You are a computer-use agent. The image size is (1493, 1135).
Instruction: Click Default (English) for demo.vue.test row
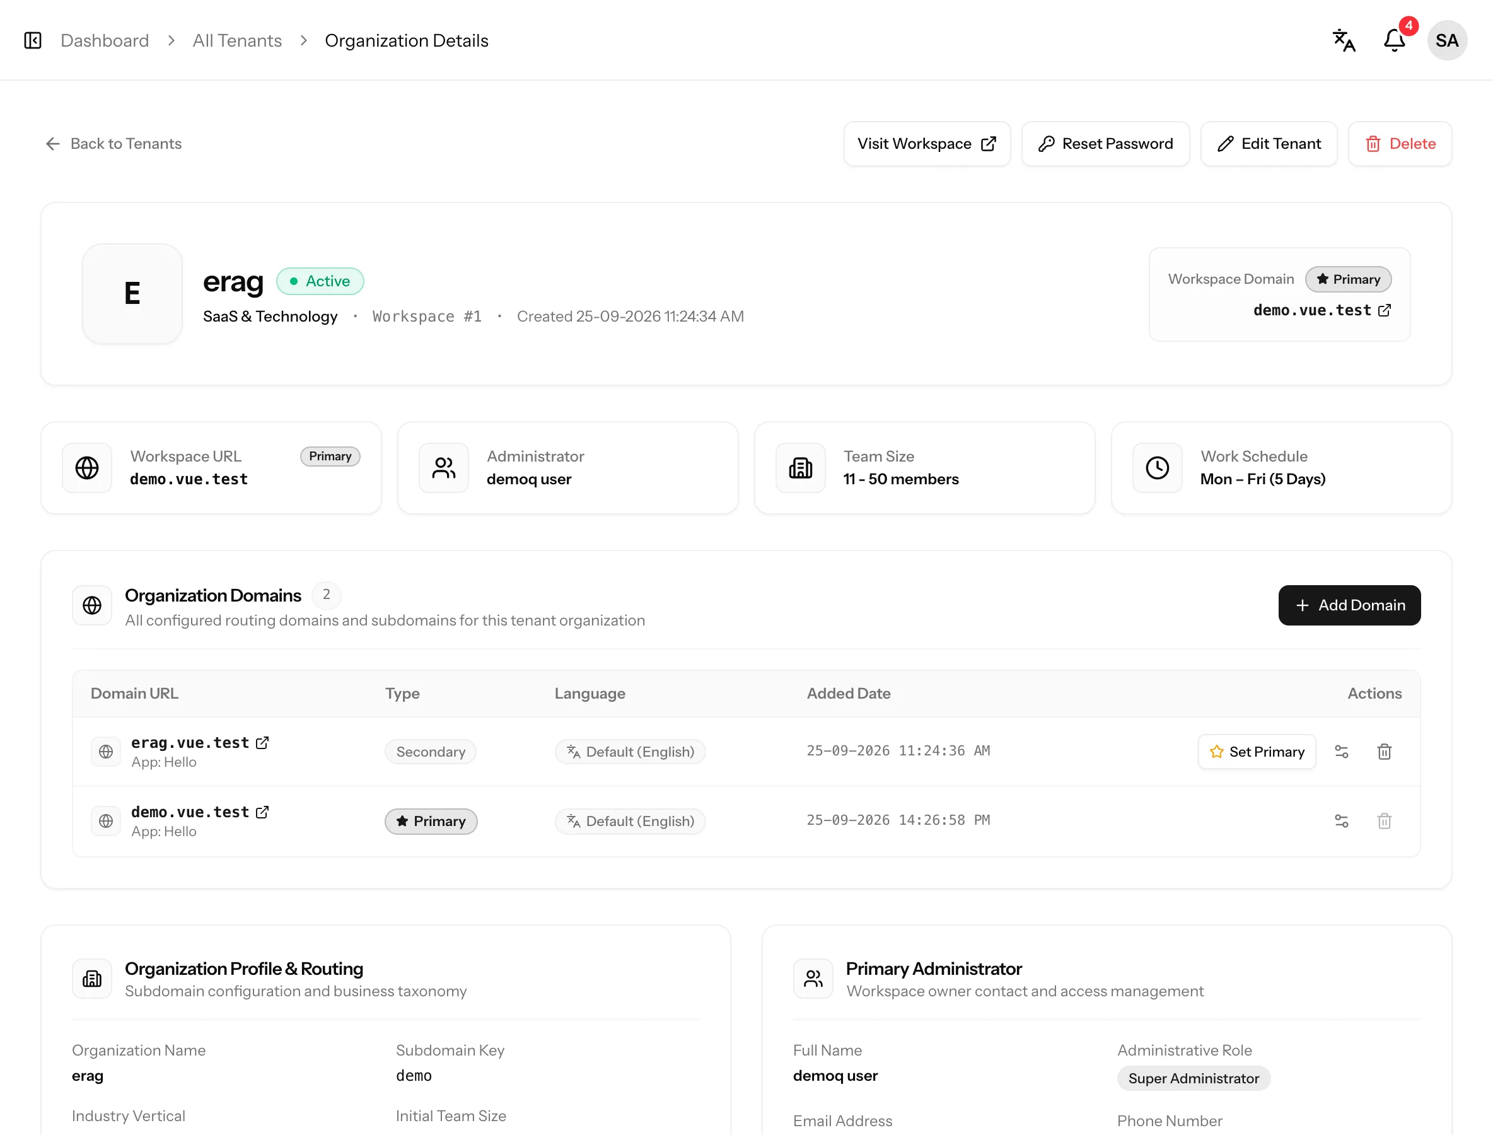tap(630, 821)
